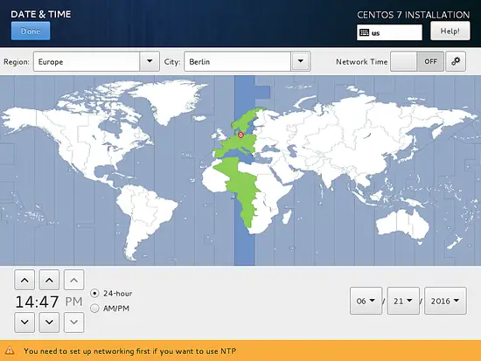The width and height of the screenshot is (481, 361).
Task: Select the 24-hour radio button
Action: coord(94,294)
